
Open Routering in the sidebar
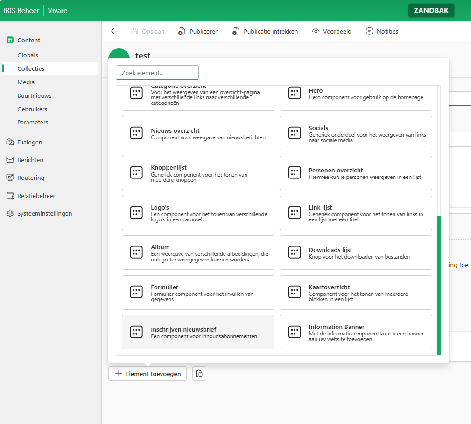pos(31,178)
